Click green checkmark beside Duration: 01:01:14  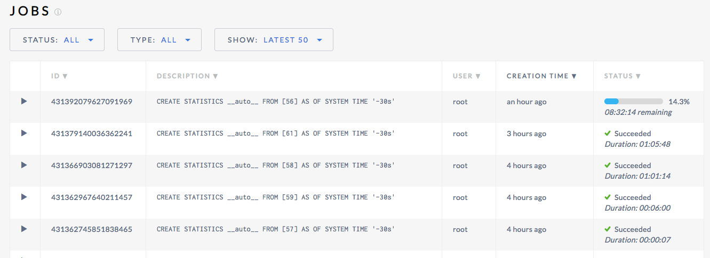coord(608,165)
